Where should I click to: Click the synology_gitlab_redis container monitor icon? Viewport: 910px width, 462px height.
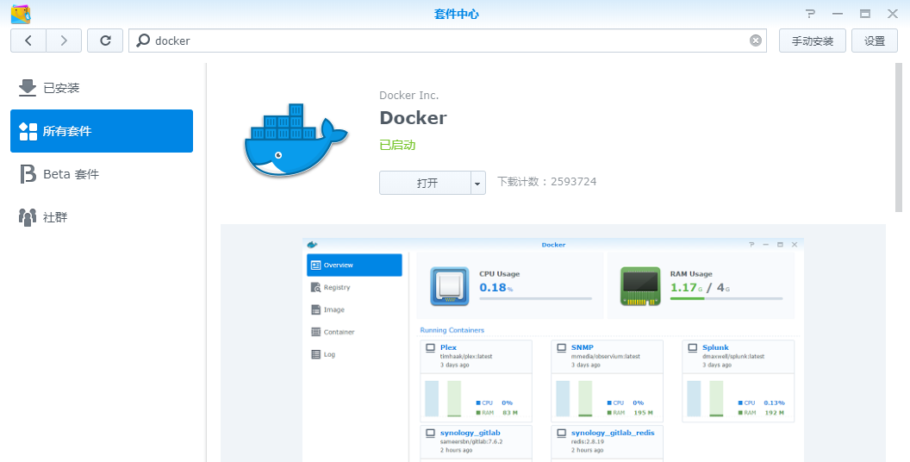pos(561,434)
